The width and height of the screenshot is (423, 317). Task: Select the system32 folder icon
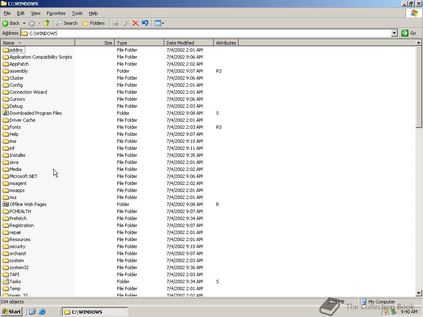click(6, 267)
